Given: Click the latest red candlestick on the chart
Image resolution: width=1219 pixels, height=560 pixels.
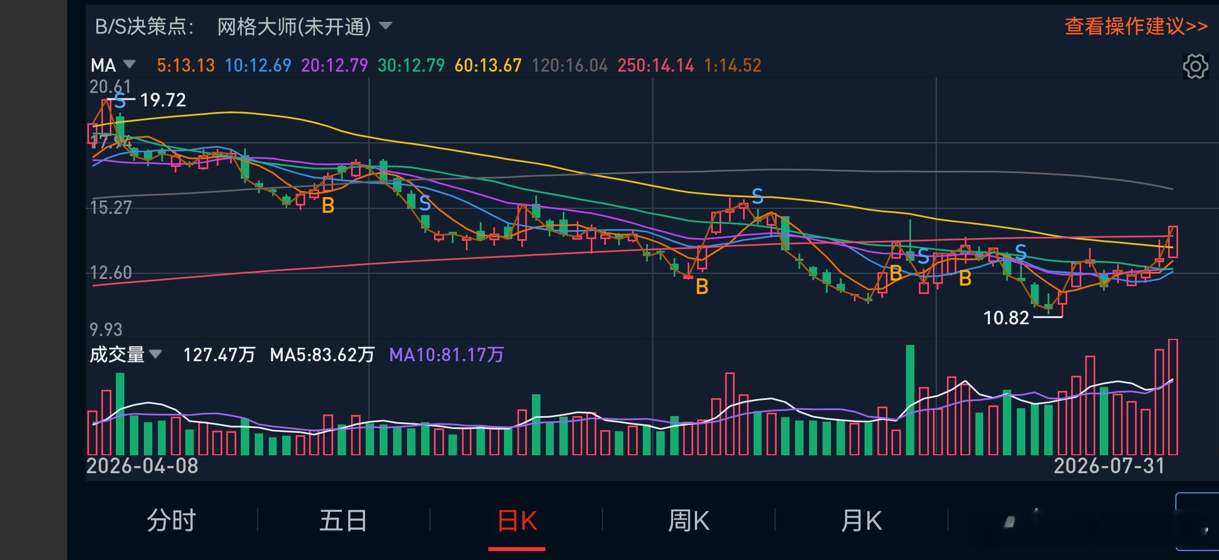Looking at the screenshot, I should 1173,241.
